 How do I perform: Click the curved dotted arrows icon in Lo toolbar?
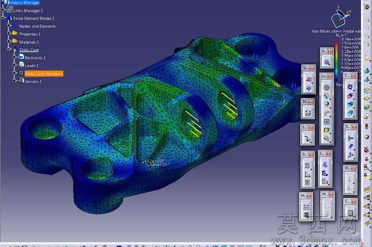point(327,113)
